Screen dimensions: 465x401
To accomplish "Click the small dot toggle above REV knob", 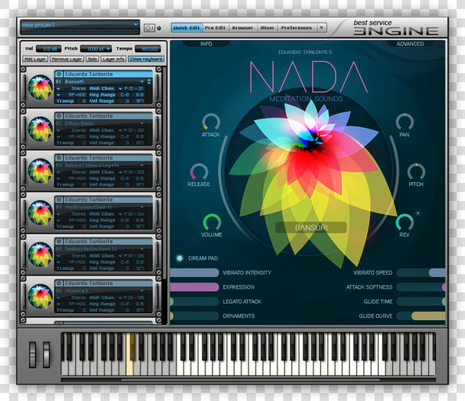I will pyautogui.click(x=418, y=213).
